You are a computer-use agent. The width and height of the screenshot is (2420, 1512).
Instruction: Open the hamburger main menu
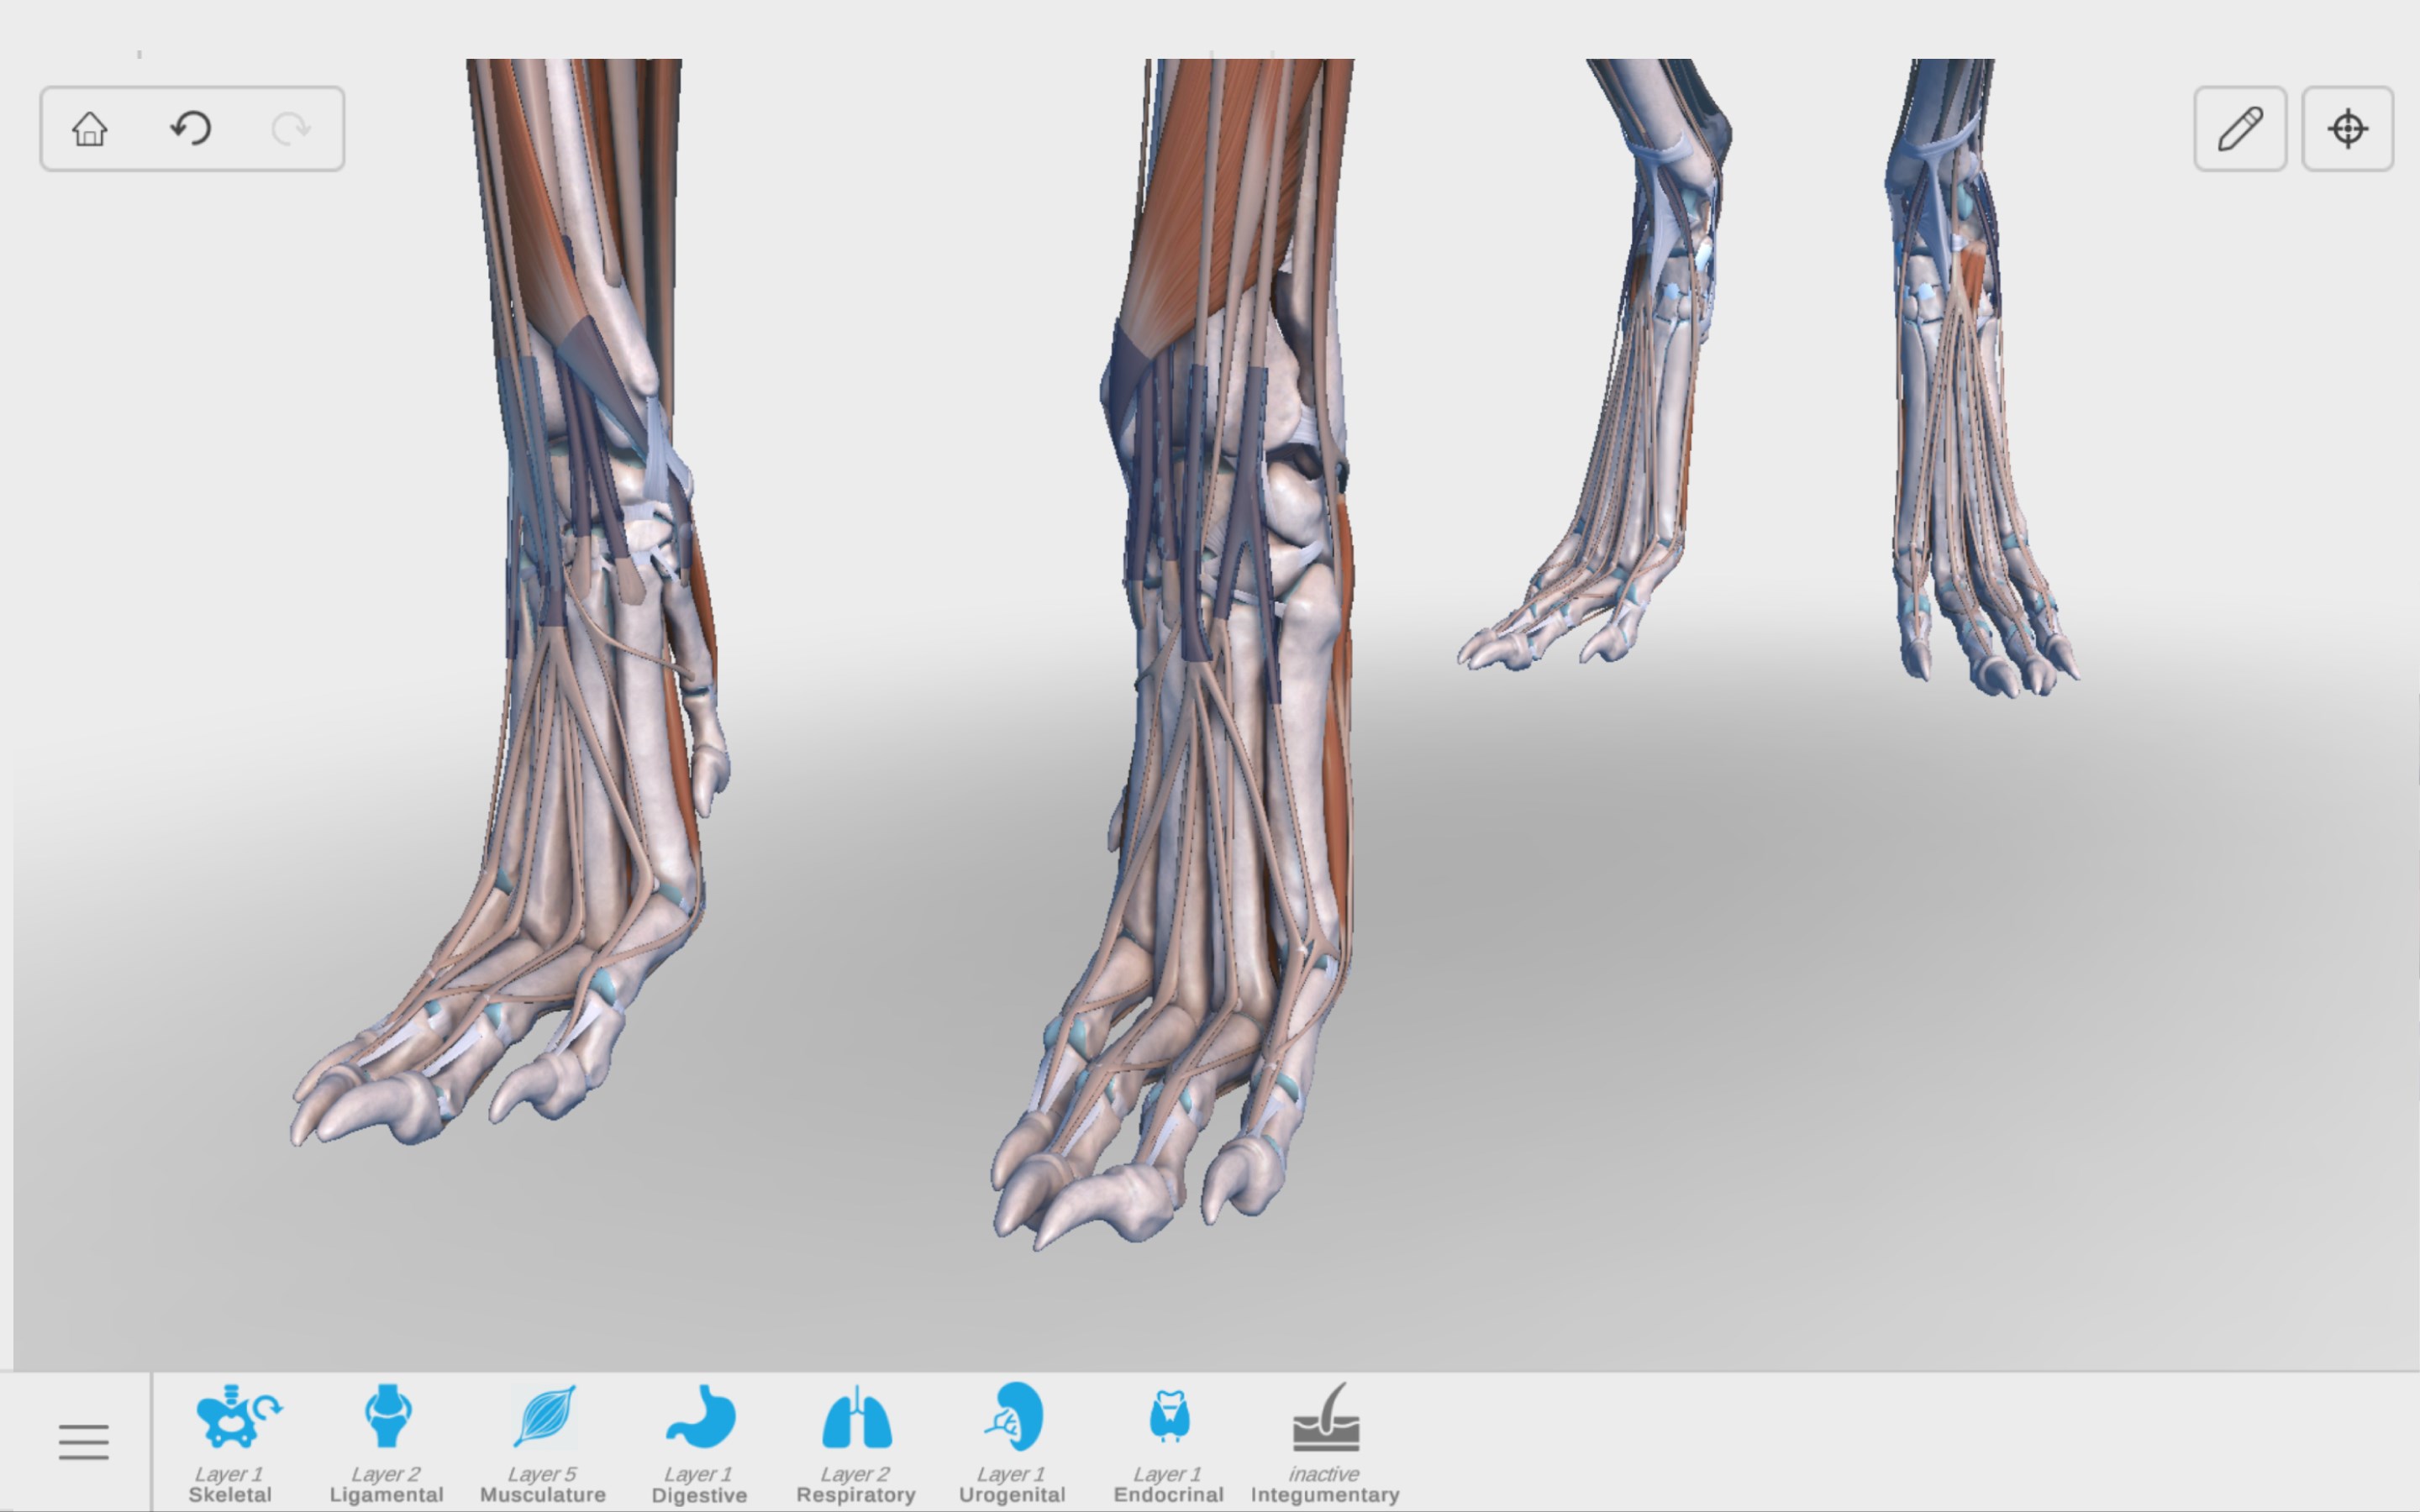(83, 1442)
